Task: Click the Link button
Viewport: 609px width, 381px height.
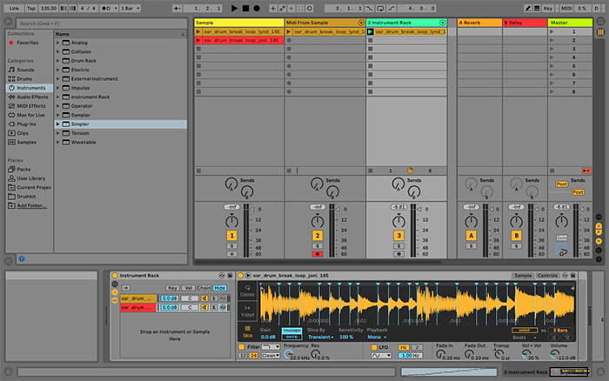Action: pyautogui.click(x=14, y=8)
